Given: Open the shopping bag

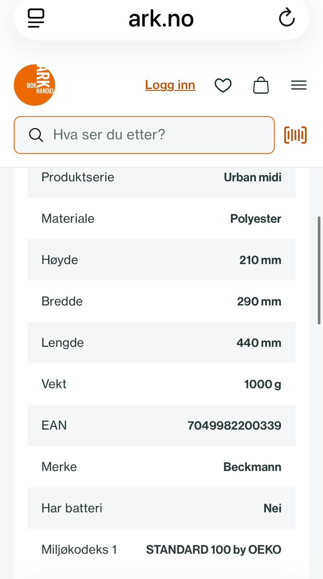Looking at the screenshot, I should click(x=261, y=85).
